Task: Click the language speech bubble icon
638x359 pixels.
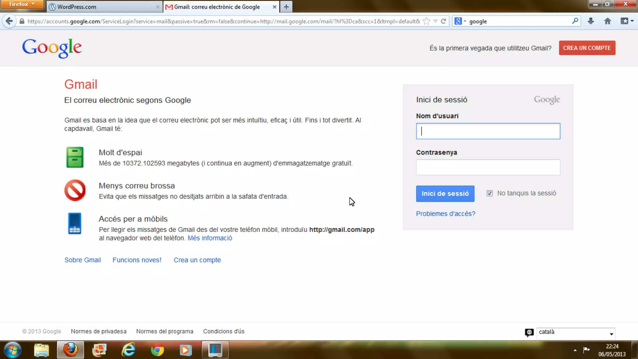Action: point(529,332)
